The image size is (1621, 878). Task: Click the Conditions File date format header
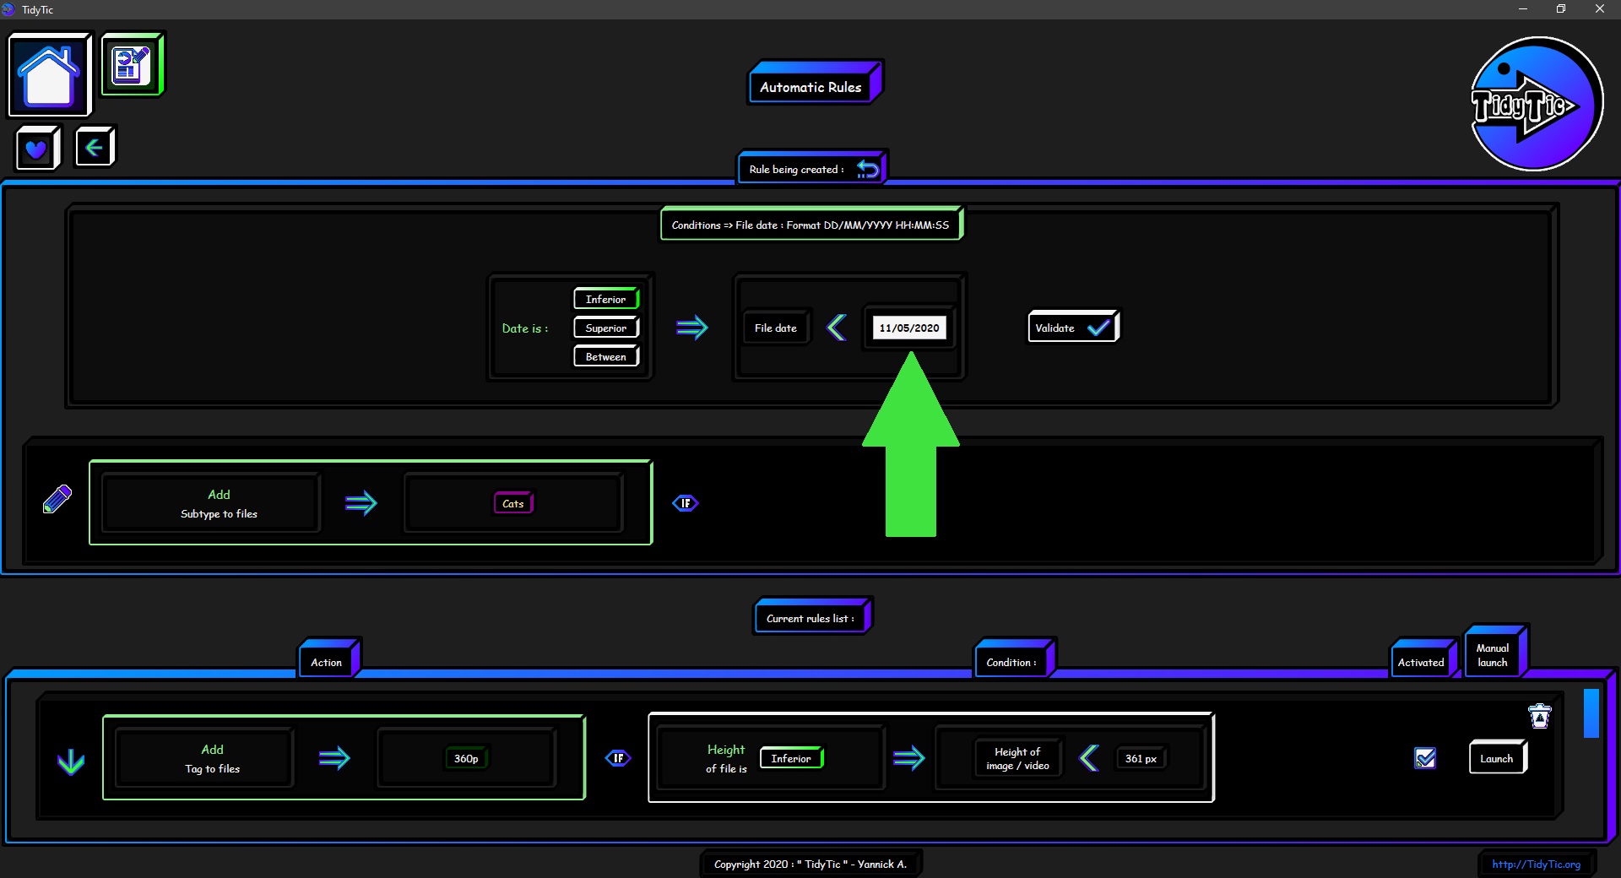pos(810,225)
